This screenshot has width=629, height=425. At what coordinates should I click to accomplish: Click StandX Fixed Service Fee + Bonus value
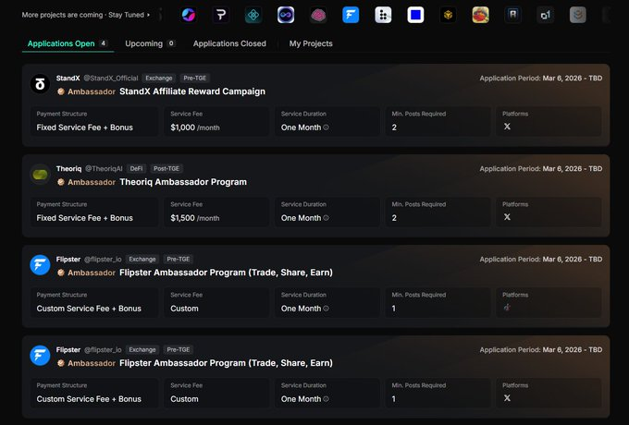pyautogui.click(x=85, y=127)
